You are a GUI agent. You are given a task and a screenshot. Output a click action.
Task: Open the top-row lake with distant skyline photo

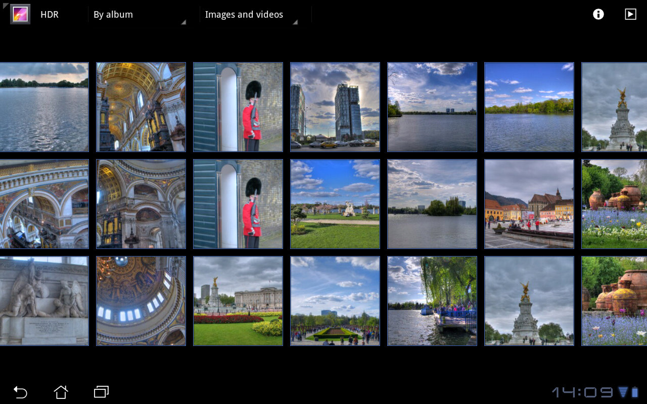click(x=432, y=107)
